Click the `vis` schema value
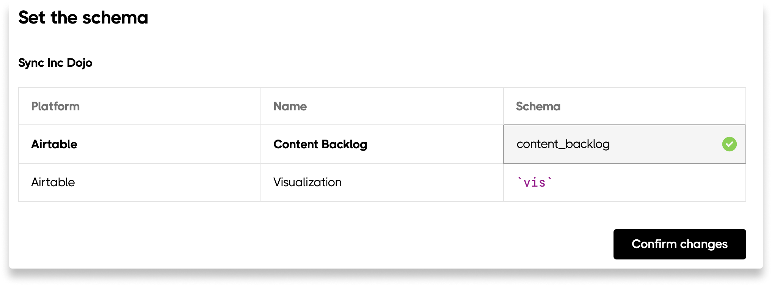 (x=535, y=182)
